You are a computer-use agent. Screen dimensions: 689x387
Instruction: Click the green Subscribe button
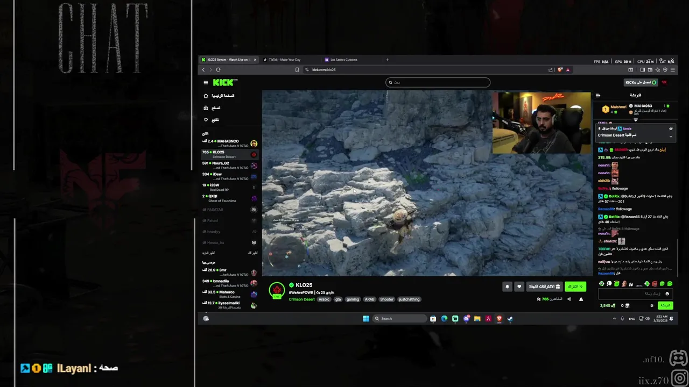click(575, 286)
